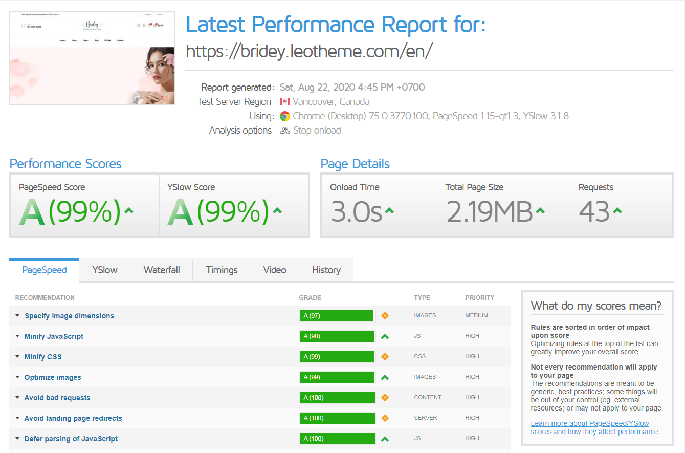Open Learn more about PageSpeed/YSlow scores link
685x453 pixels.
coord(595,427)
